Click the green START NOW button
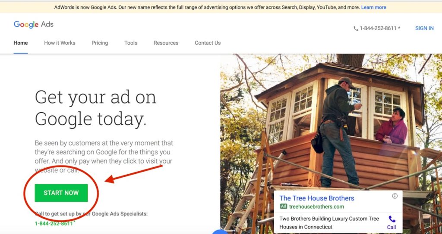This screenshot has height=234, width=442. point(61,193)
